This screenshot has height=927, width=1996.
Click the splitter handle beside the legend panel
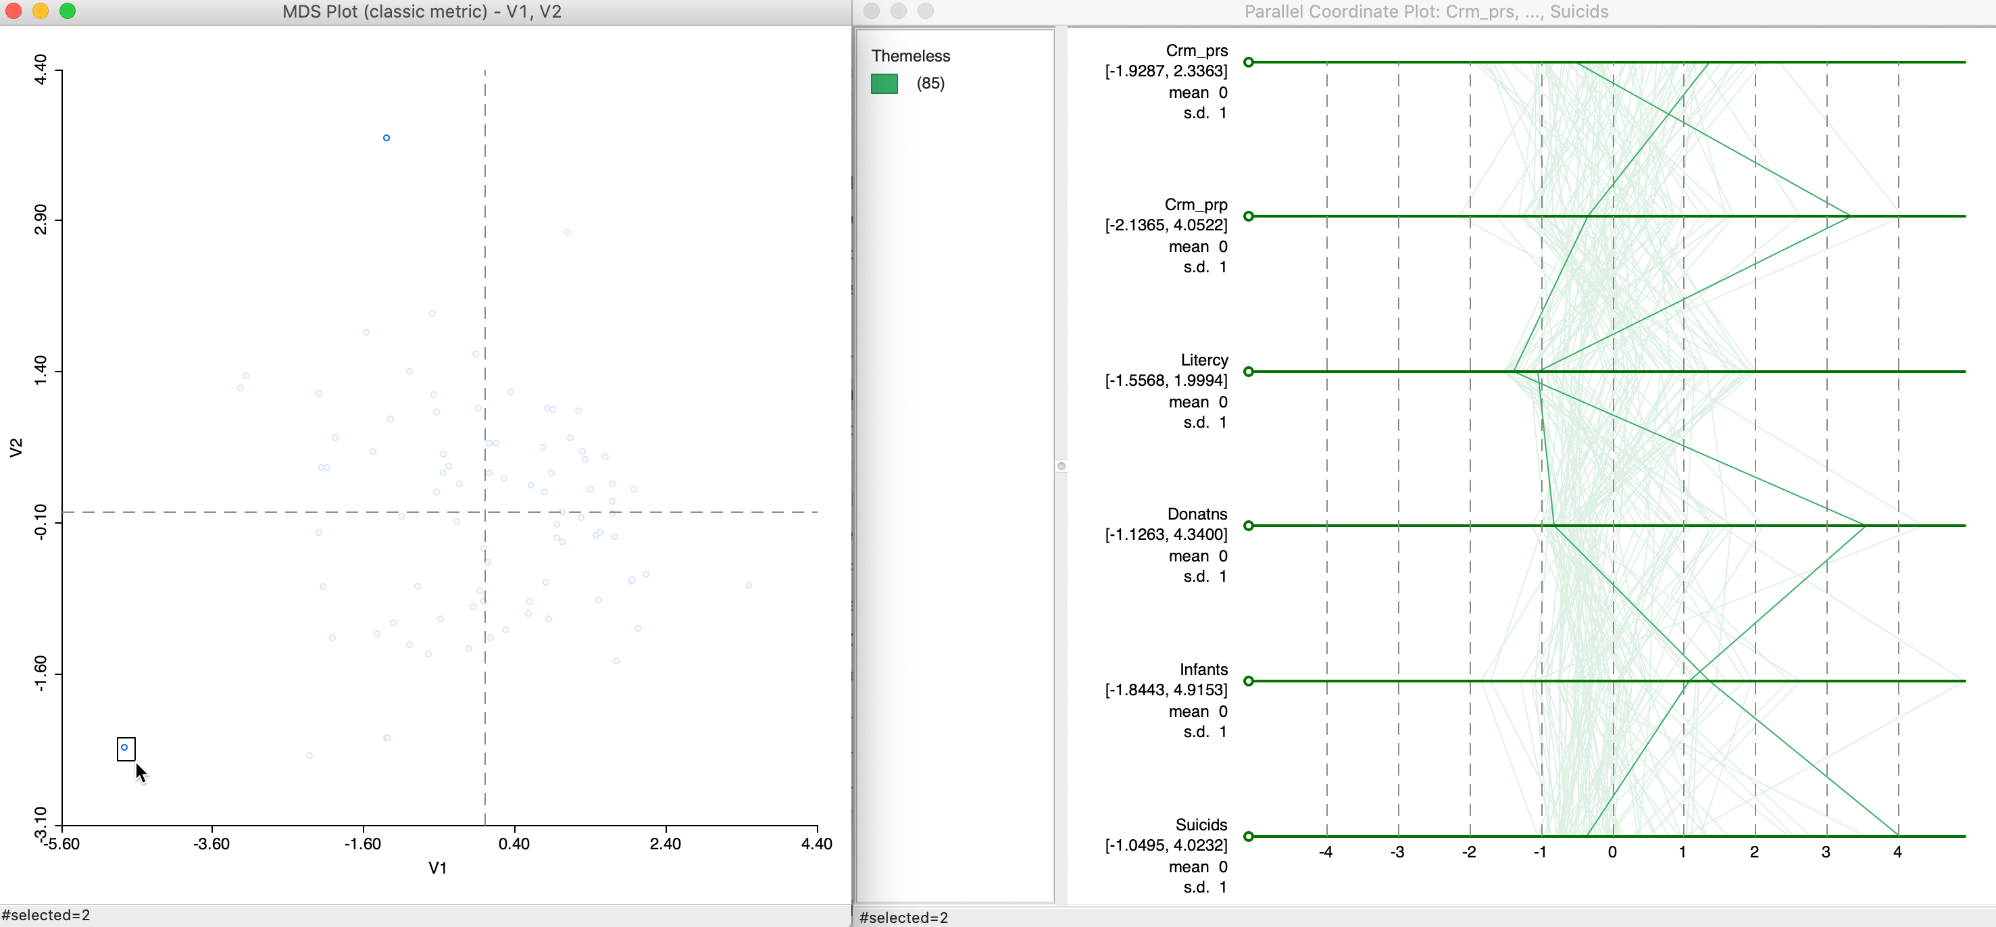(1062, 466)
